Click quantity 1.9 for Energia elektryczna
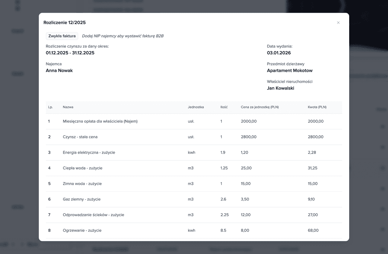This screenshot has height=254, width=388. tap(223, 152)
